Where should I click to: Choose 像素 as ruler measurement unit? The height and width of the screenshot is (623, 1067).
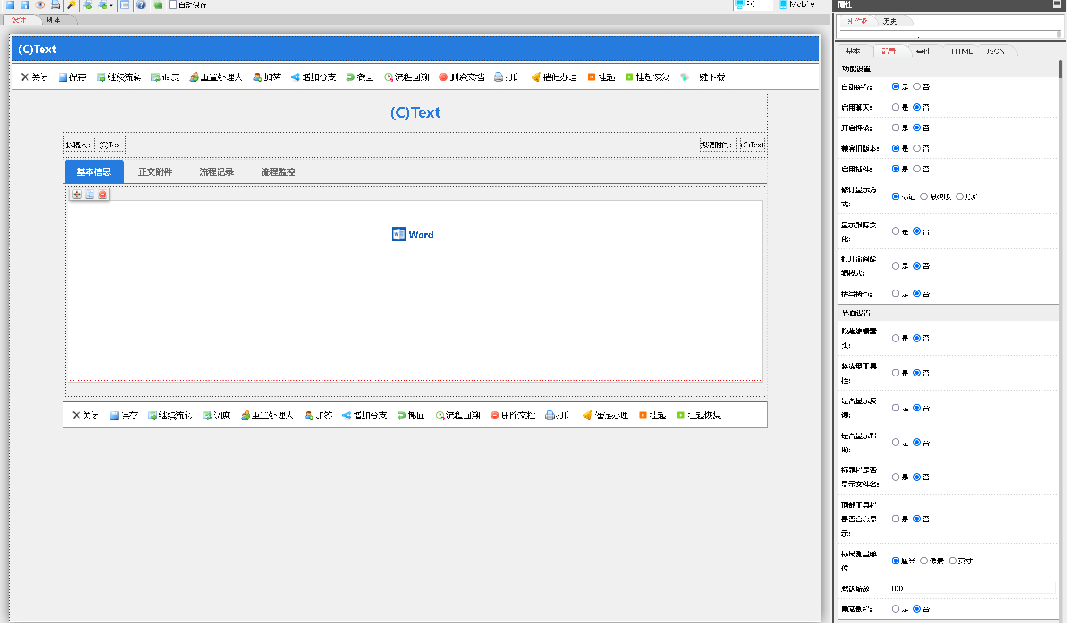[x=924, y=561]
